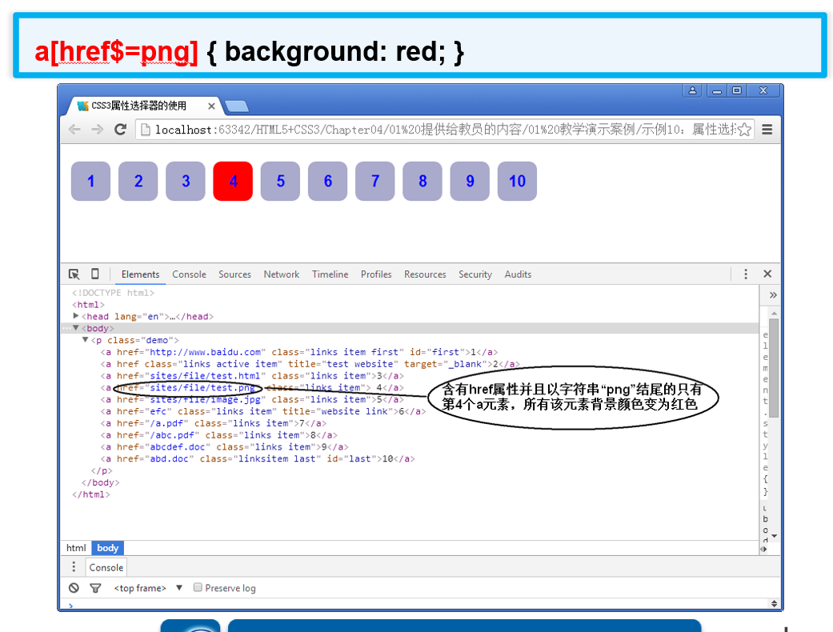Select the CSS3属性选择器的使用 browser tab
The width and height of the screenshot is (833, 632).
click(x=143, y=106)
